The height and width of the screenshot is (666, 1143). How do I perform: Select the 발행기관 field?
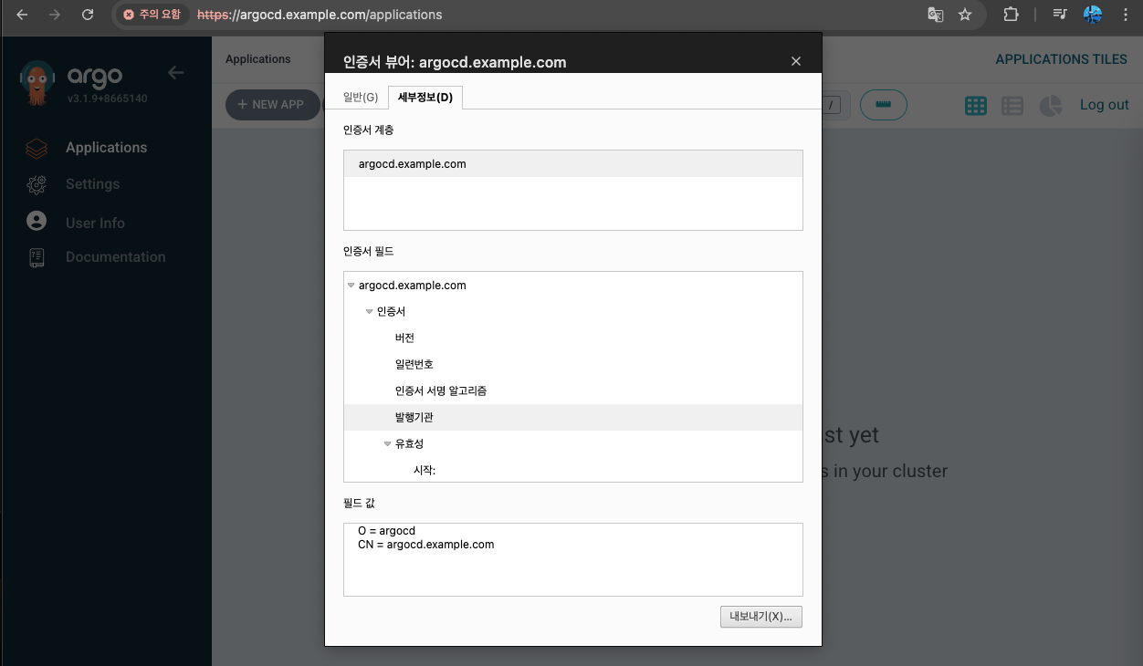pyautogui.click(x=573, y=418)
